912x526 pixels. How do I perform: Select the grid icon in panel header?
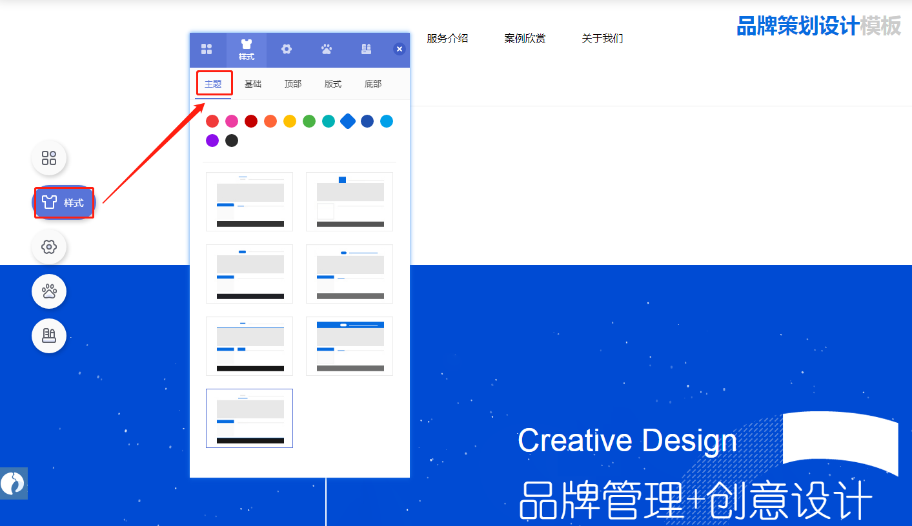point(207,50)
